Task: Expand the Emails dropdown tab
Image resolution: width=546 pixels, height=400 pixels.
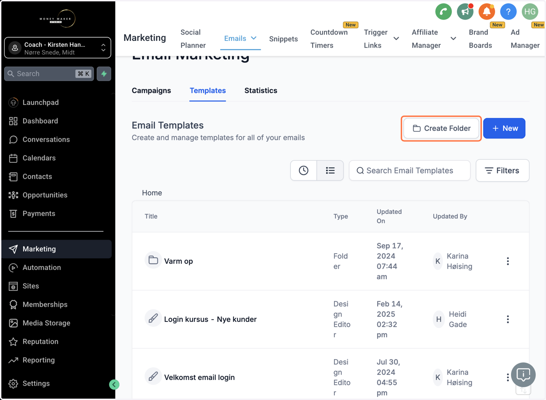Action: [241, 39]
